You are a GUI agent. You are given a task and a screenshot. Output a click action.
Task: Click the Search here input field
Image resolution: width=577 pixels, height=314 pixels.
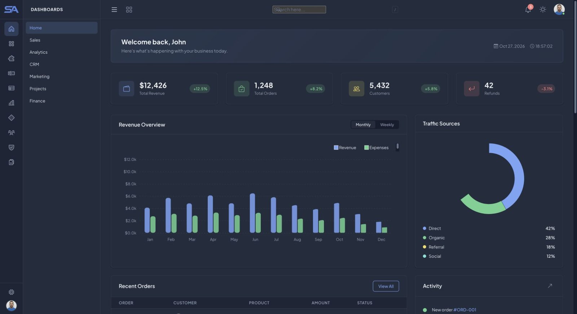coord(299,10)
